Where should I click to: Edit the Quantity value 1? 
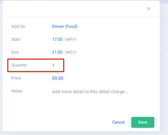click(x=53, y=65)
